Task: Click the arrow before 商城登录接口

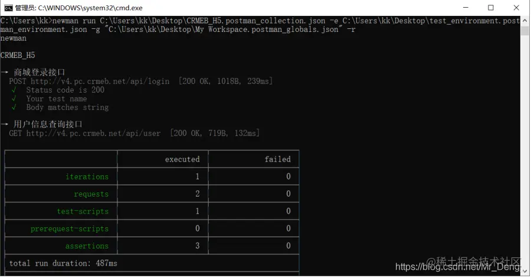Action: (x=4, y=72)
